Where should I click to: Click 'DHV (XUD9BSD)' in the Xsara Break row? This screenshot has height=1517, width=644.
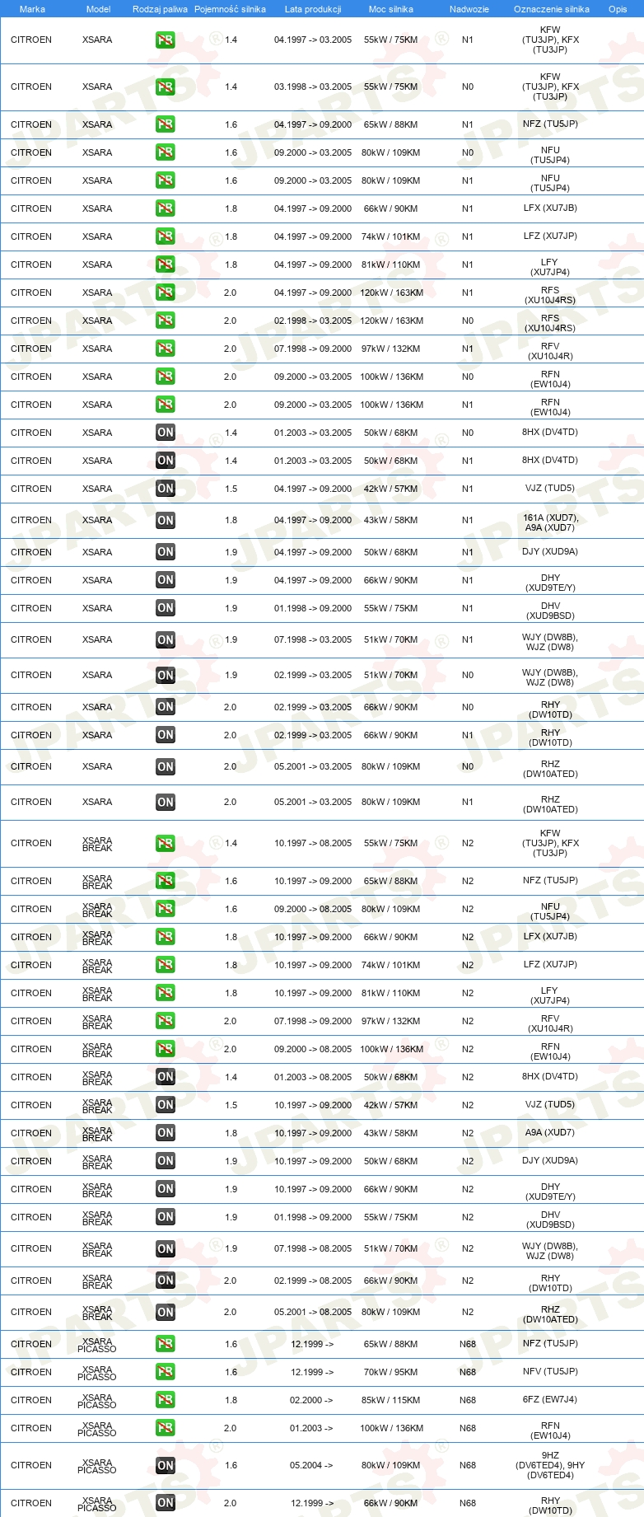coord(550,1220)
